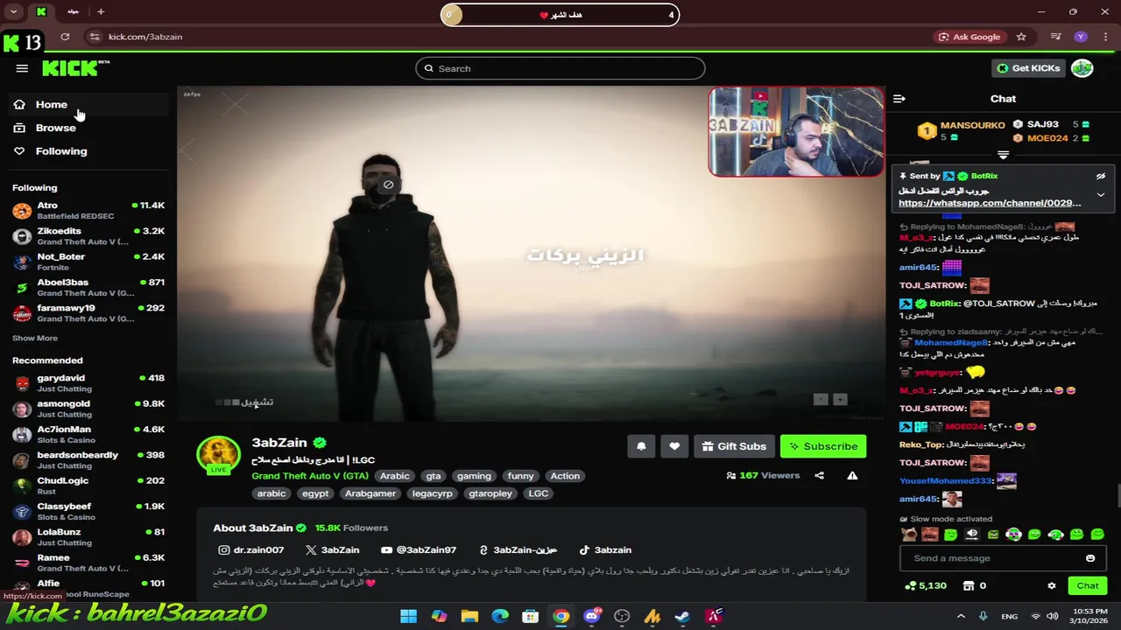The height and width of the screenshot is (630, 1121).
Task: Open LolaBunz recommended channel
Action: click(88, 536)
